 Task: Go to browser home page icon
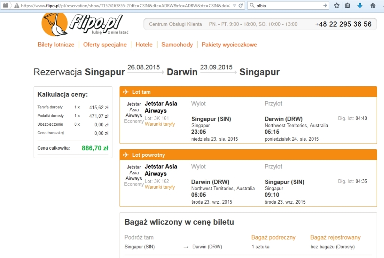click(373, 5)
